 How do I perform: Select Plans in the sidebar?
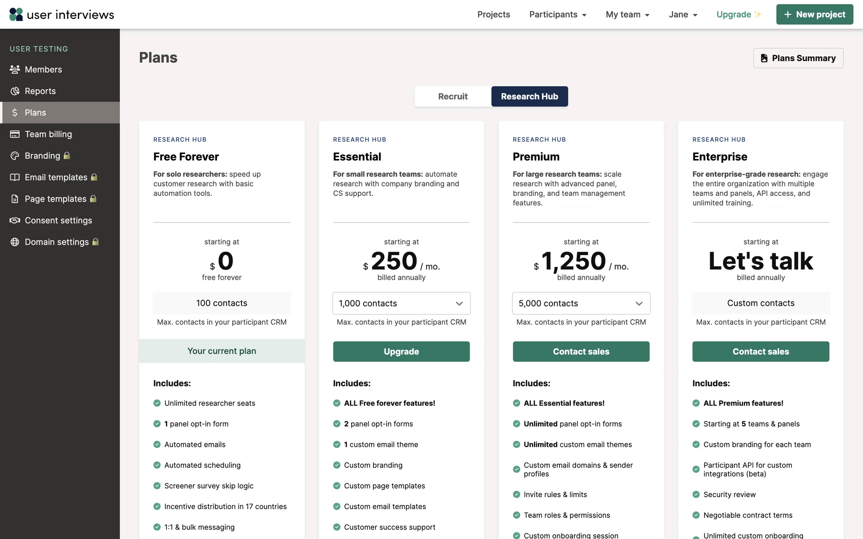(x=36, y=113)
